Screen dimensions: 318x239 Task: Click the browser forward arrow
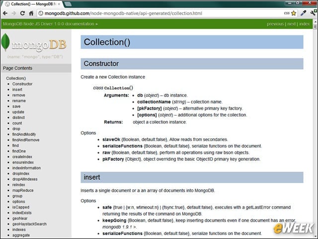point(14,13)
